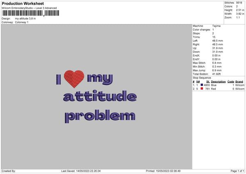Click stitch count 4855 in Blue row
Image resolution: width=246 pixels, height=174 pixels.
(207, 85)
